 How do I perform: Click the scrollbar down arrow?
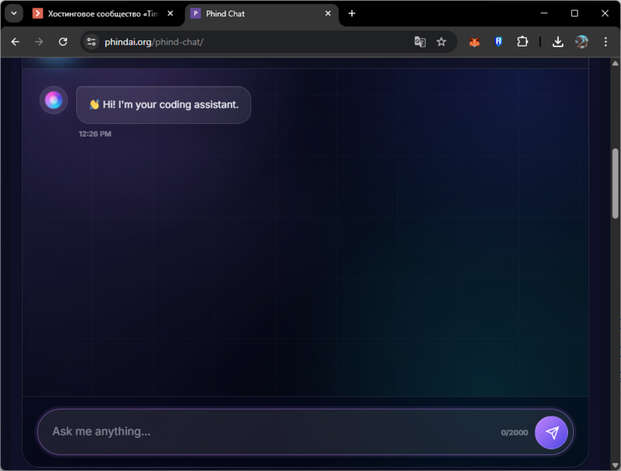pyautogui.click(x=615, y=465)
